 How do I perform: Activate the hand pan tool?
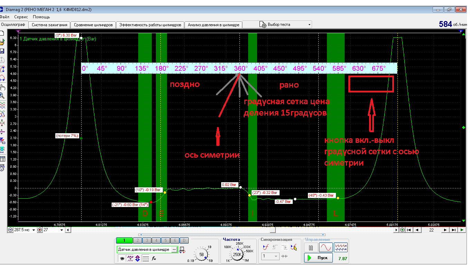[x=3, y=87]
